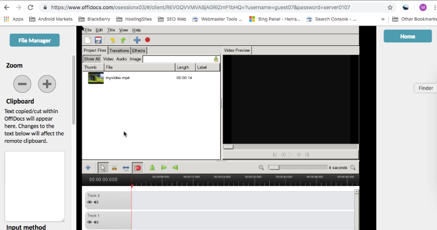437x230 pixels.
Task: Select the myvideo.mp4 thumbnail
Action: [96, 78]
